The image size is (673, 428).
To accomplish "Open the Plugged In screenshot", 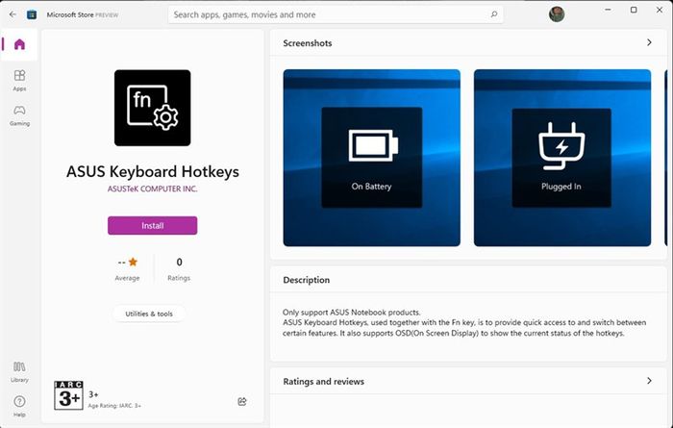I will click(x=562, y=158).
